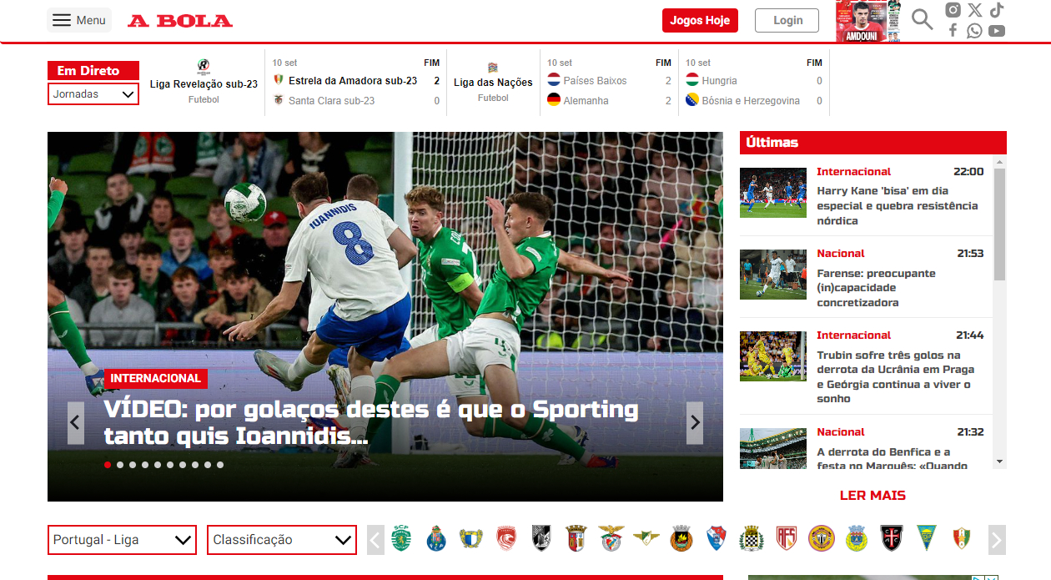Slide club crests right with arrow

click(997, 540)
